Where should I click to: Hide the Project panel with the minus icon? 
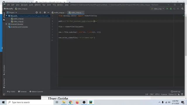(48, 13)
